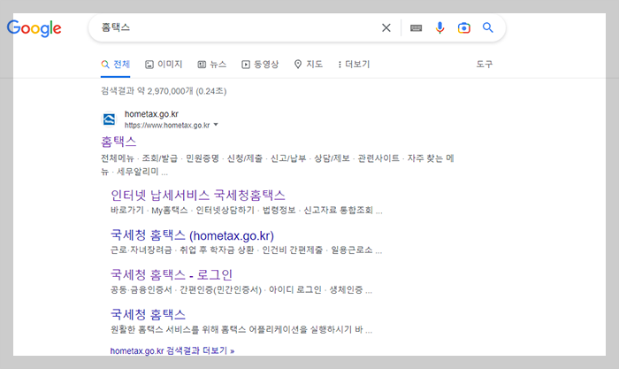Switch to the 뉴스 tab
The height and width of the screenshot is (369, 619).
point(212,64)
